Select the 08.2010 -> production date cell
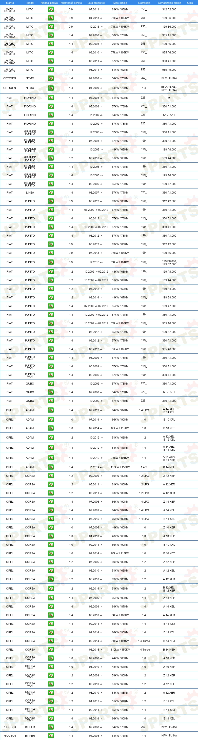198x740 pixels. point(95,52)
